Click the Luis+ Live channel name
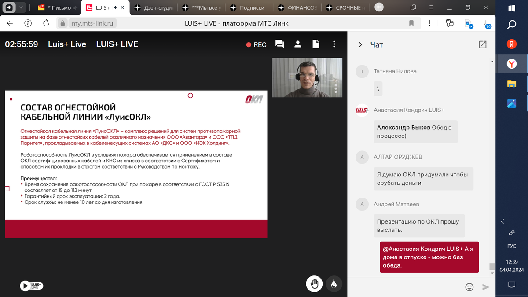The height and width of the screenshot is (297, 528). [67, 44]
